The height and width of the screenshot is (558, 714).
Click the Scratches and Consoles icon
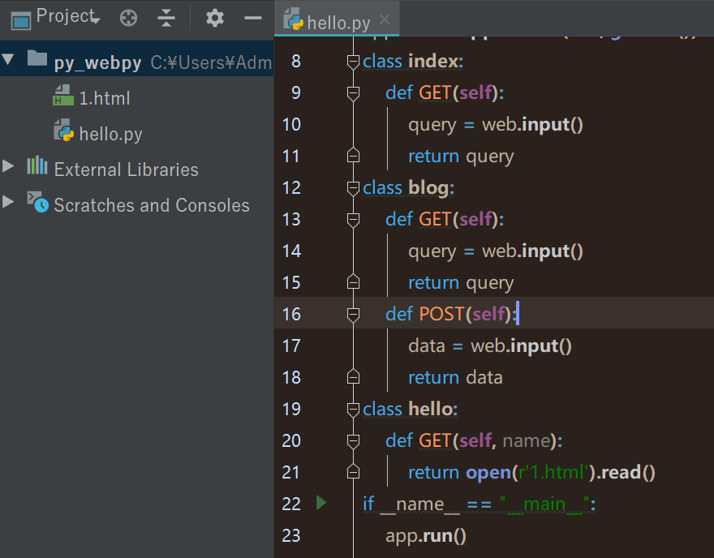pyautogui.click(x=37, y=203)
